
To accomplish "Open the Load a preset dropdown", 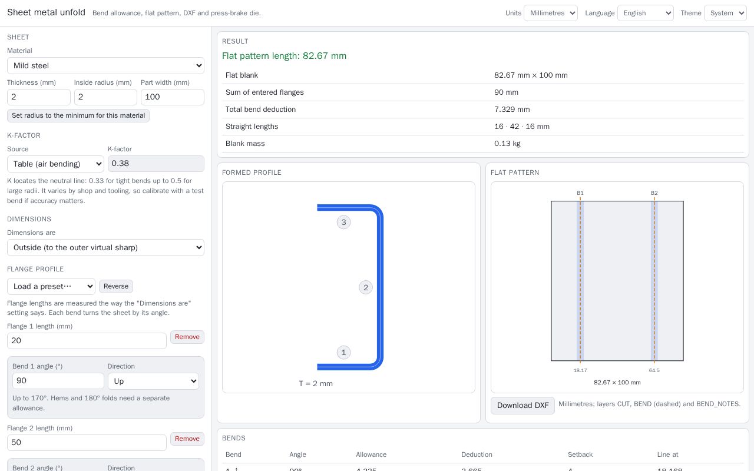I will pos(51,286).
